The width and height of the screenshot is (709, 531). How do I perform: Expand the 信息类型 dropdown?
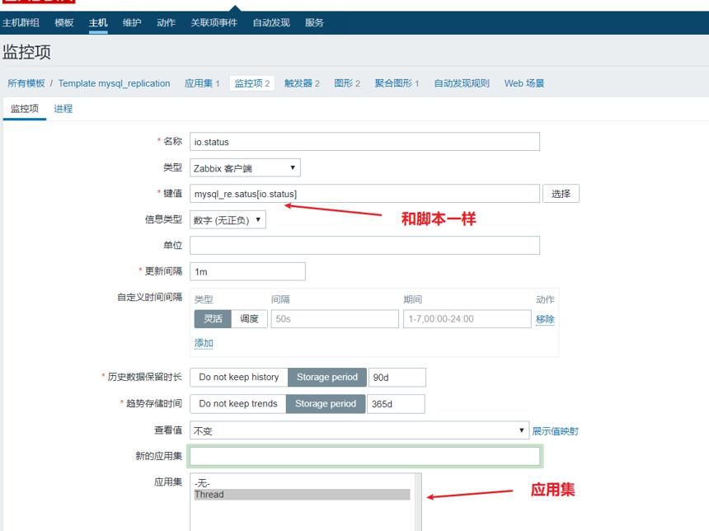coord(228,220)
